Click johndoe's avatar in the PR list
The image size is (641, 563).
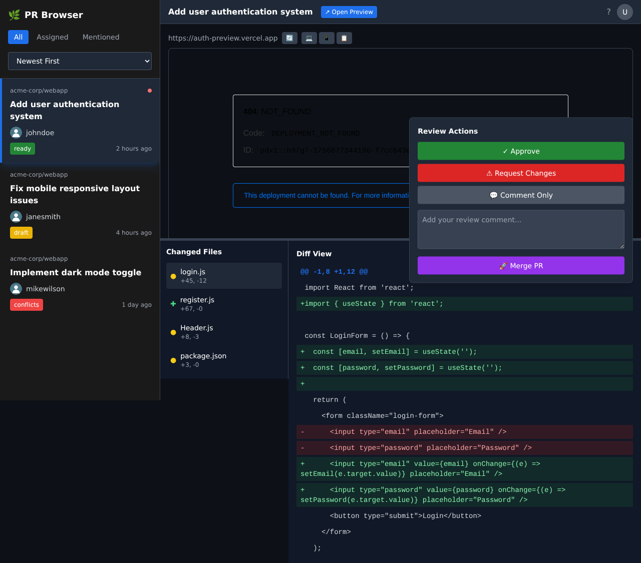[16, 132]
